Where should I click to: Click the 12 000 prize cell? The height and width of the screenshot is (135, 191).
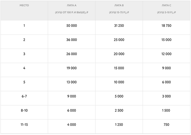166,54
